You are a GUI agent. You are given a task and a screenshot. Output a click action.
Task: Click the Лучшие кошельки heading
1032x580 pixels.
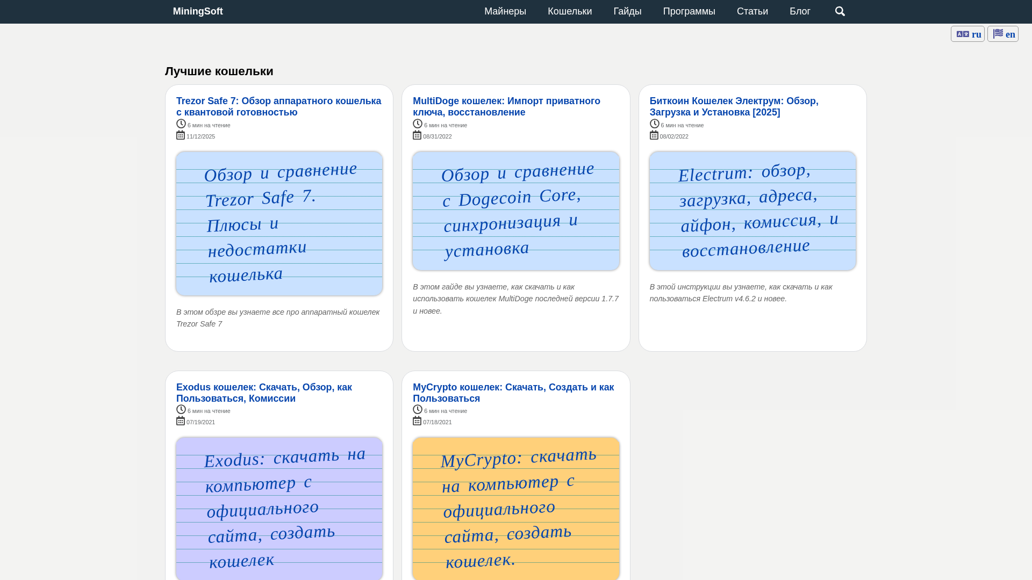pyautogui.click(x=219, y=71)
